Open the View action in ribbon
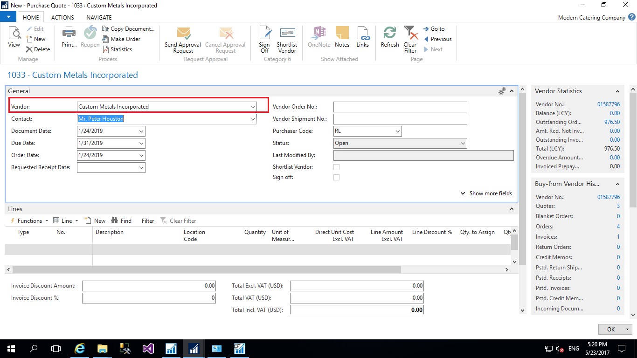The image size is (637, 358). point(14,37)
